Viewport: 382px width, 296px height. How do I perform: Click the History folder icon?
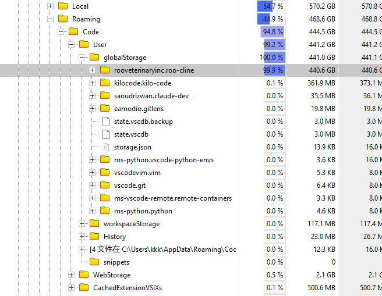click(x=94, y=236)
